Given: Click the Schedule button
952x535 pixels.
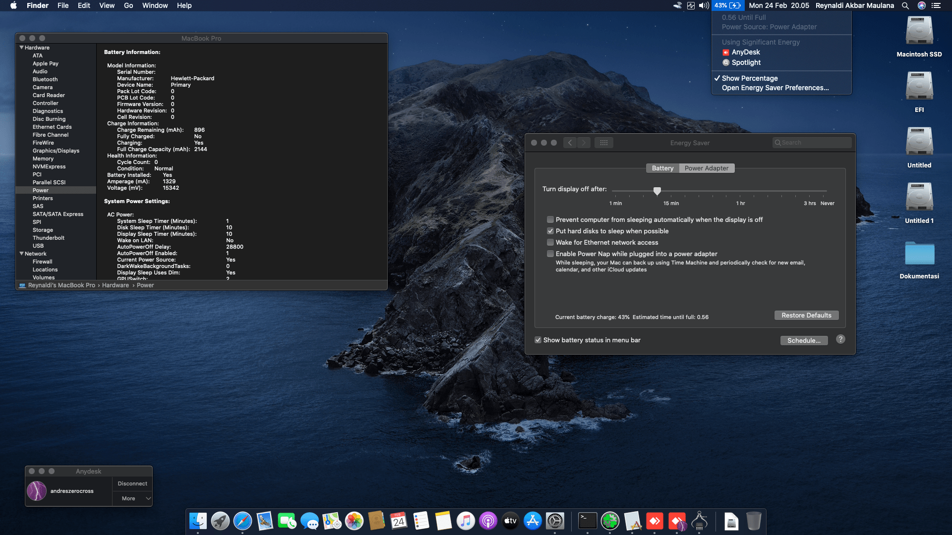Looking at the screenshot, I should coord(804,340).
